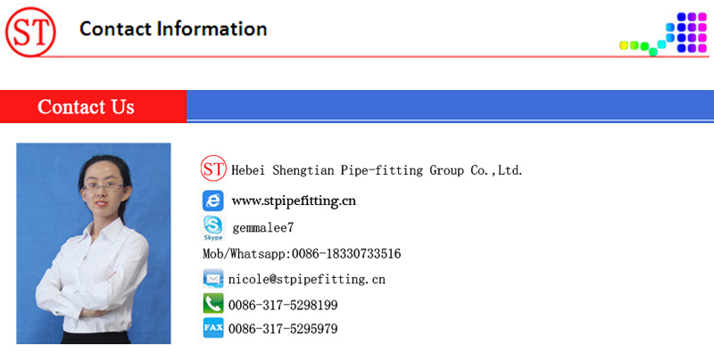714x352 pixels.
Task: Click the large ST logo in header
Action: [x=30, y=32]
